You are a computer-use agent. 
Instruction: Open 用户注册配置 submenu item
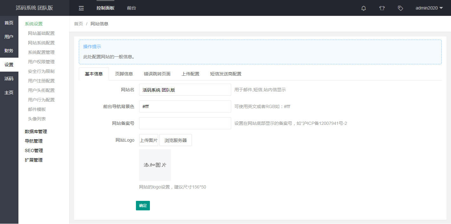click(x=41, y=81)
